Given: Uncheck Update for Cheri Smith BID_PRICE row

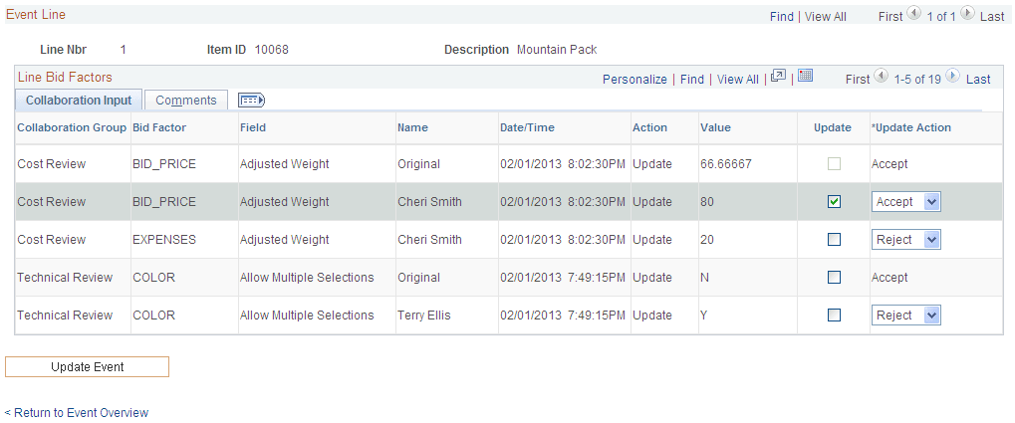Looking at the screenshot, I should 835,202.
